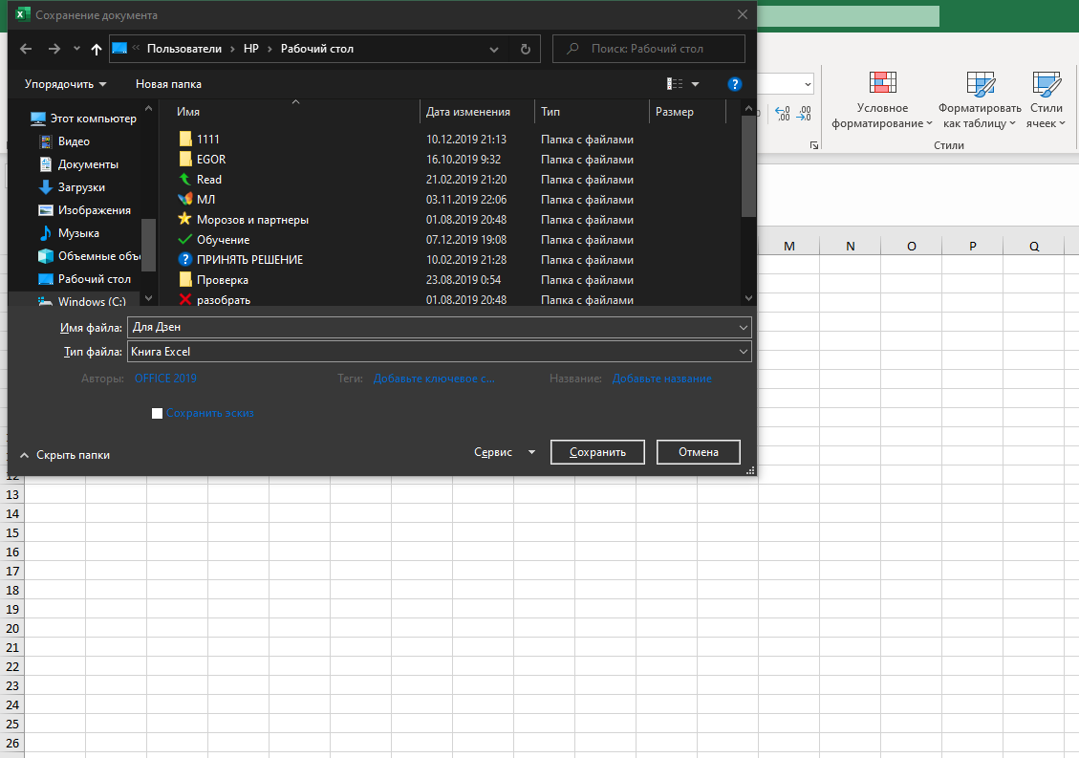Open the Сервис tools dropdown
This screenshot has height=758, width=1079.
click(x=505, y=452)
